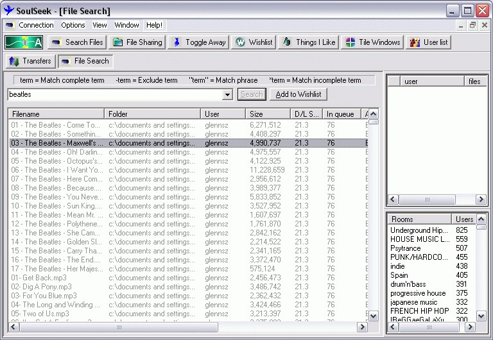Screen dimensions: 493x340
Task: Open the Connection menu
Action: pyautogui.click(x=36, y=25)
